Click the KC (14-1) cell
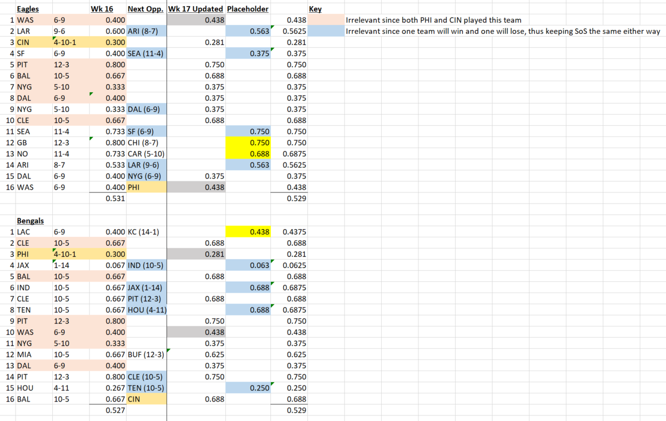The height and width of the screenshot is (421, 666). (147, 232)
